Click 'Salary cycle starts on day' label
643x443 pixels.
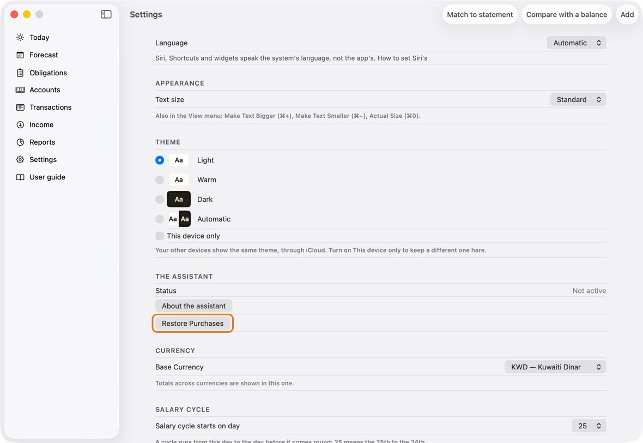tap(198, 426)
